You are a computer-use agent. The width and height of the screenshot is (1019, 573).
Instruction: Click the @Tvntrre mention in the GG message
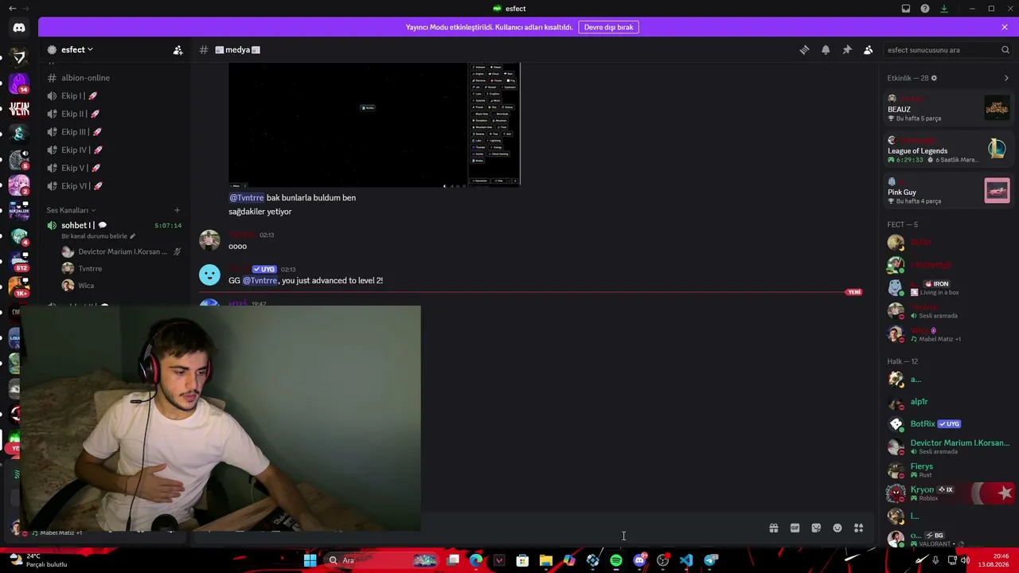coord(260,281)
